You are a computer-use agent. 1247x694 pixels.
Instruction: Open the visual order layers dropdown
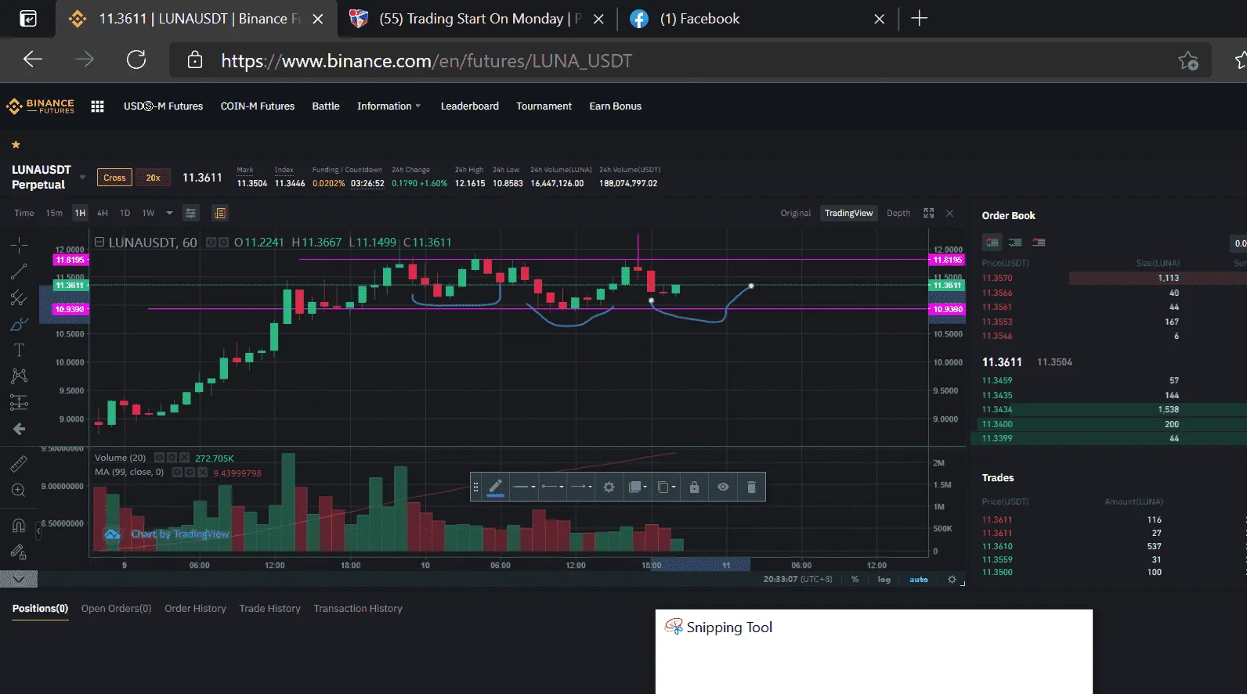(x=638, y=487)
